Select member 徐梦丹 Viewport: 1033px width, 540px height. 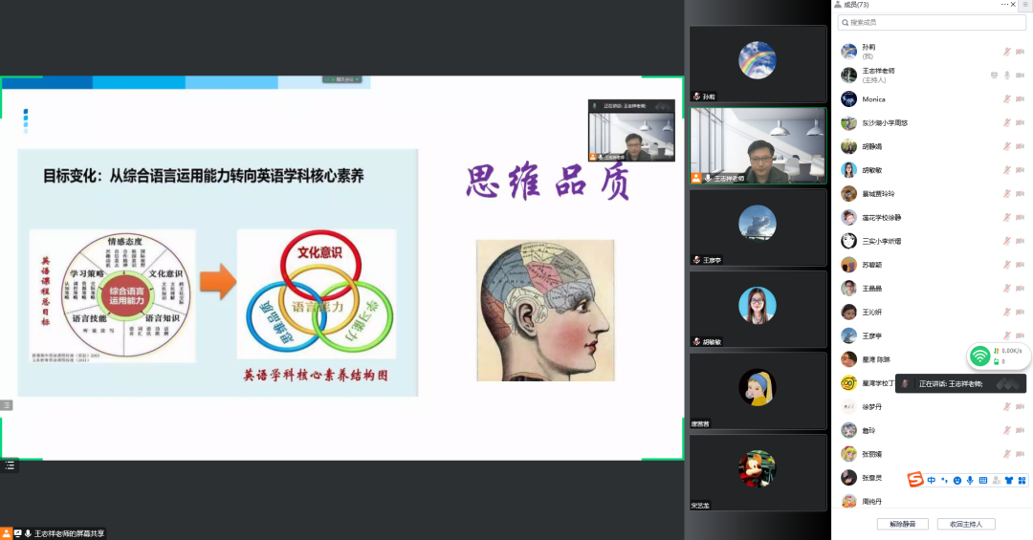pyautogui.click(x=932, y=407)
